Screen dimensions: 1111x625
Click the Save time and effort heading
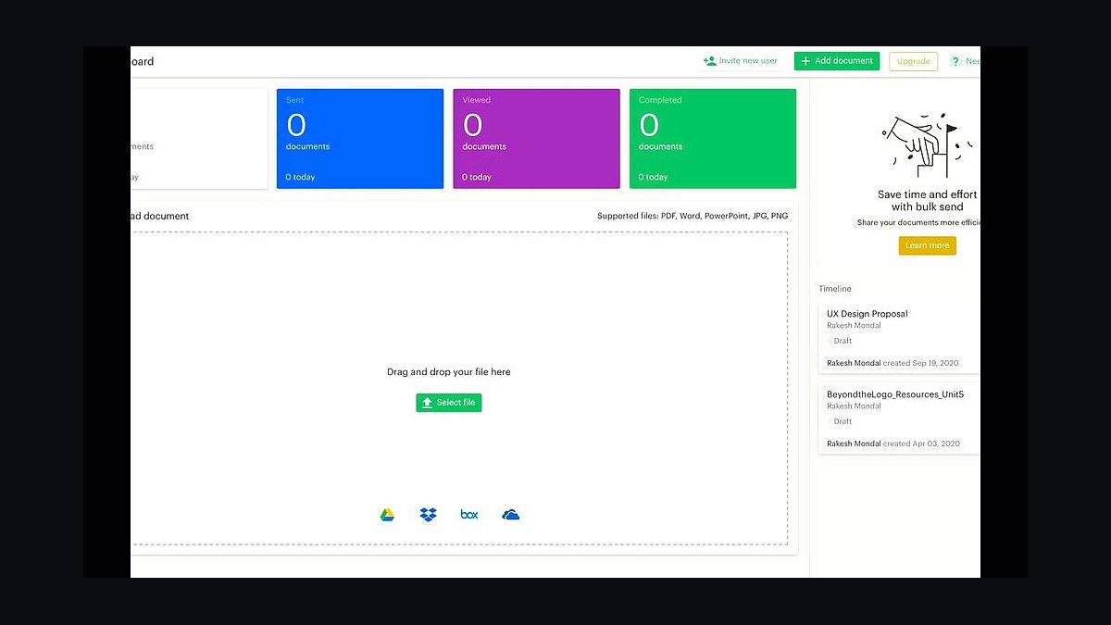click(x=928, y=200)
